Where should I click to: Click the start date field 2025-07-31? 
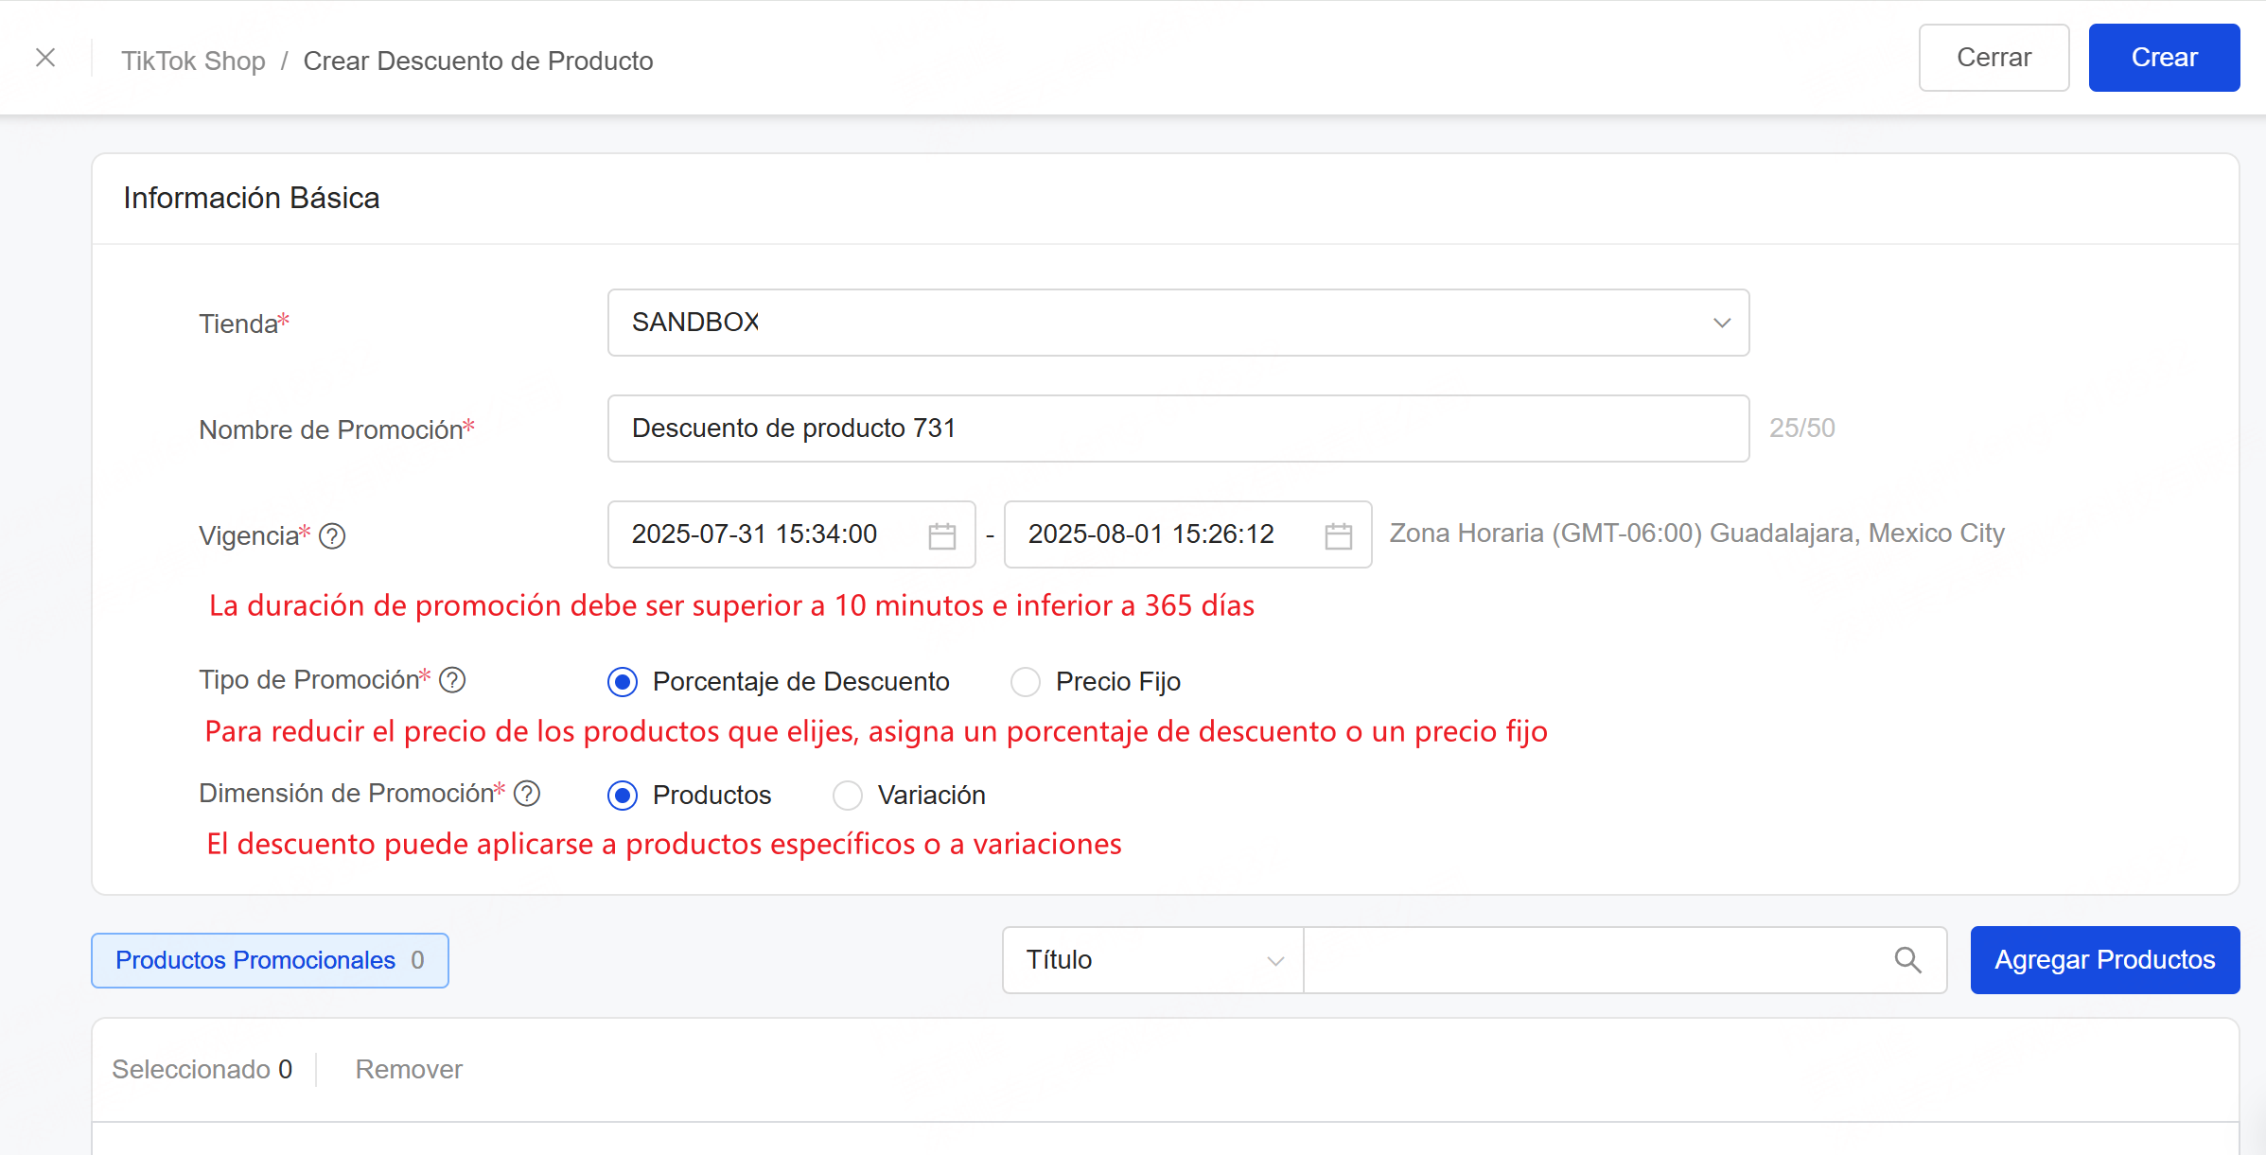tap(791, 534)
